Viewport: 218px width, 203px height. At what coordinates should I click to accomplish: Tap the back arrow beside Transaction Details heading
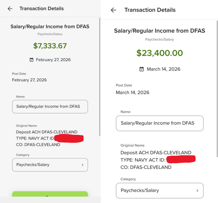pyautogui.click(x=113, y=10)
